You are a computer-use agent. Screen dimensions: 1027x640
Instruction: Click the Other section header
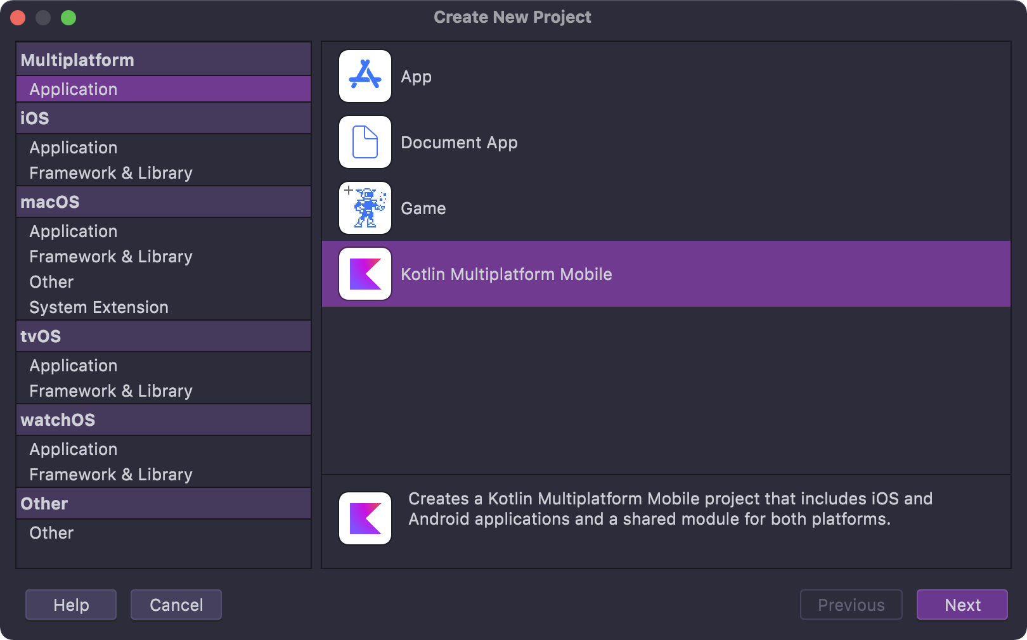point(164,503)
